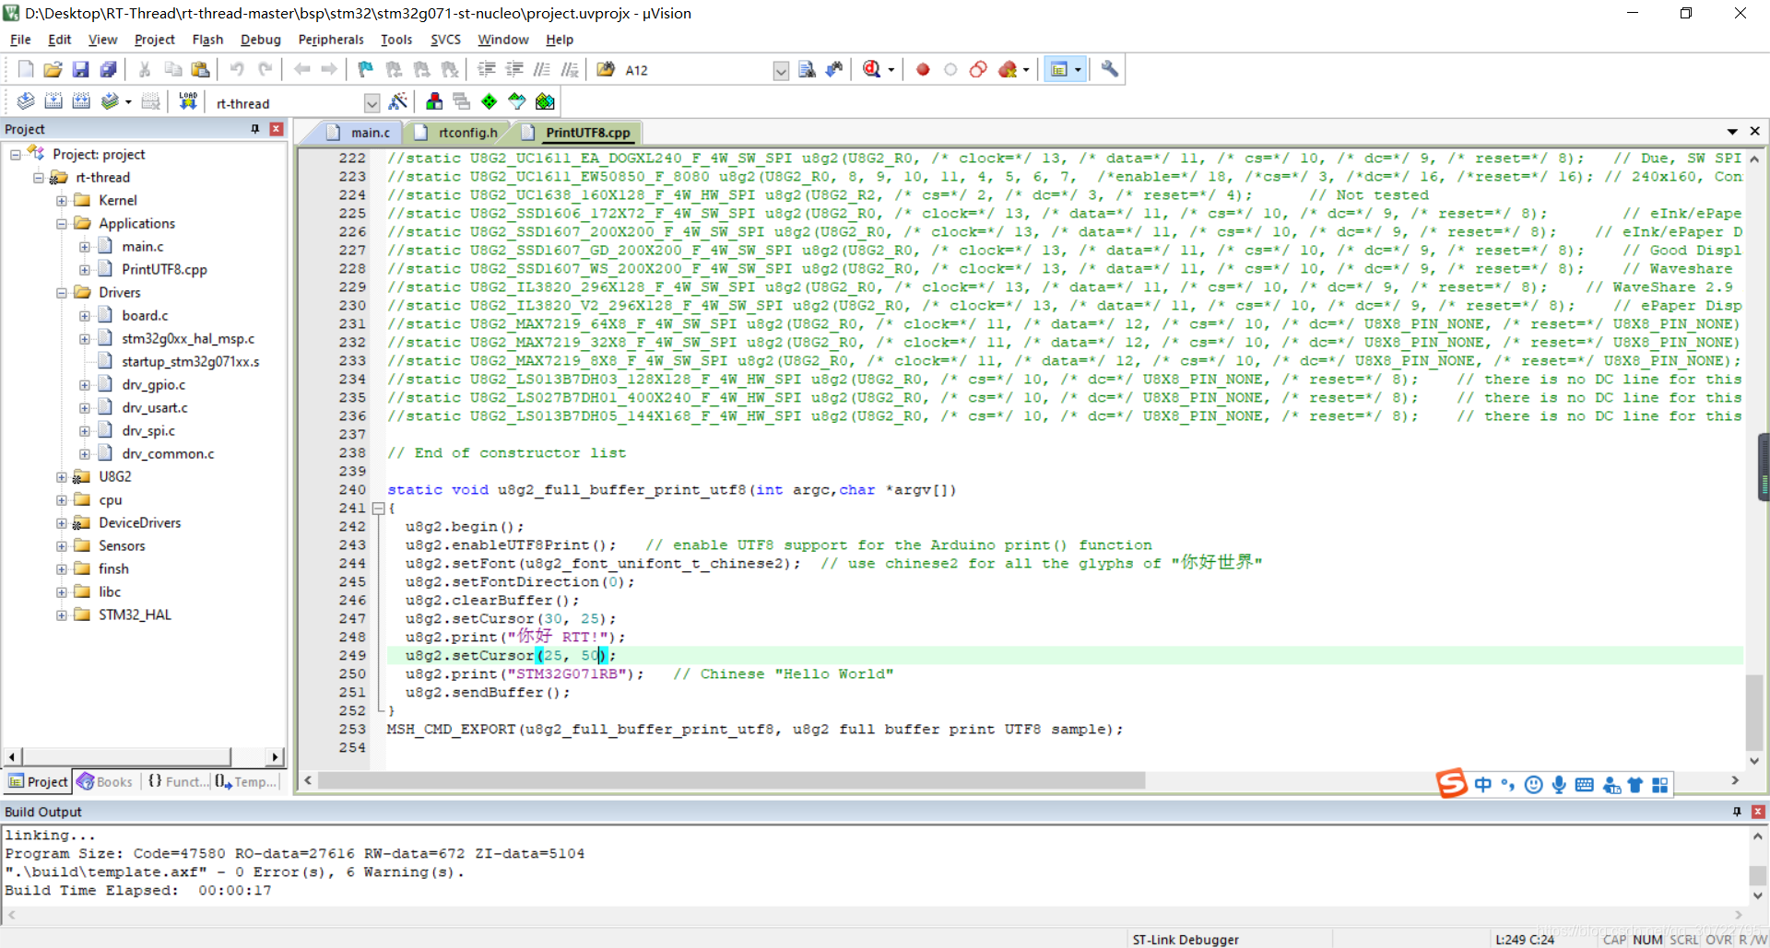Click the Cut scissors icon
1770x948 pixels.
pyautogui.click(x=145, y=69)
